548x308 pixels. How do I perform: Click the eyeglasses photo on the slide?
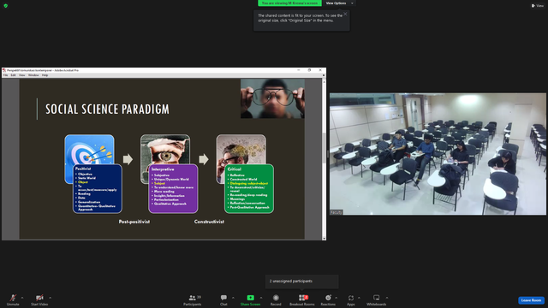point(272,98)
